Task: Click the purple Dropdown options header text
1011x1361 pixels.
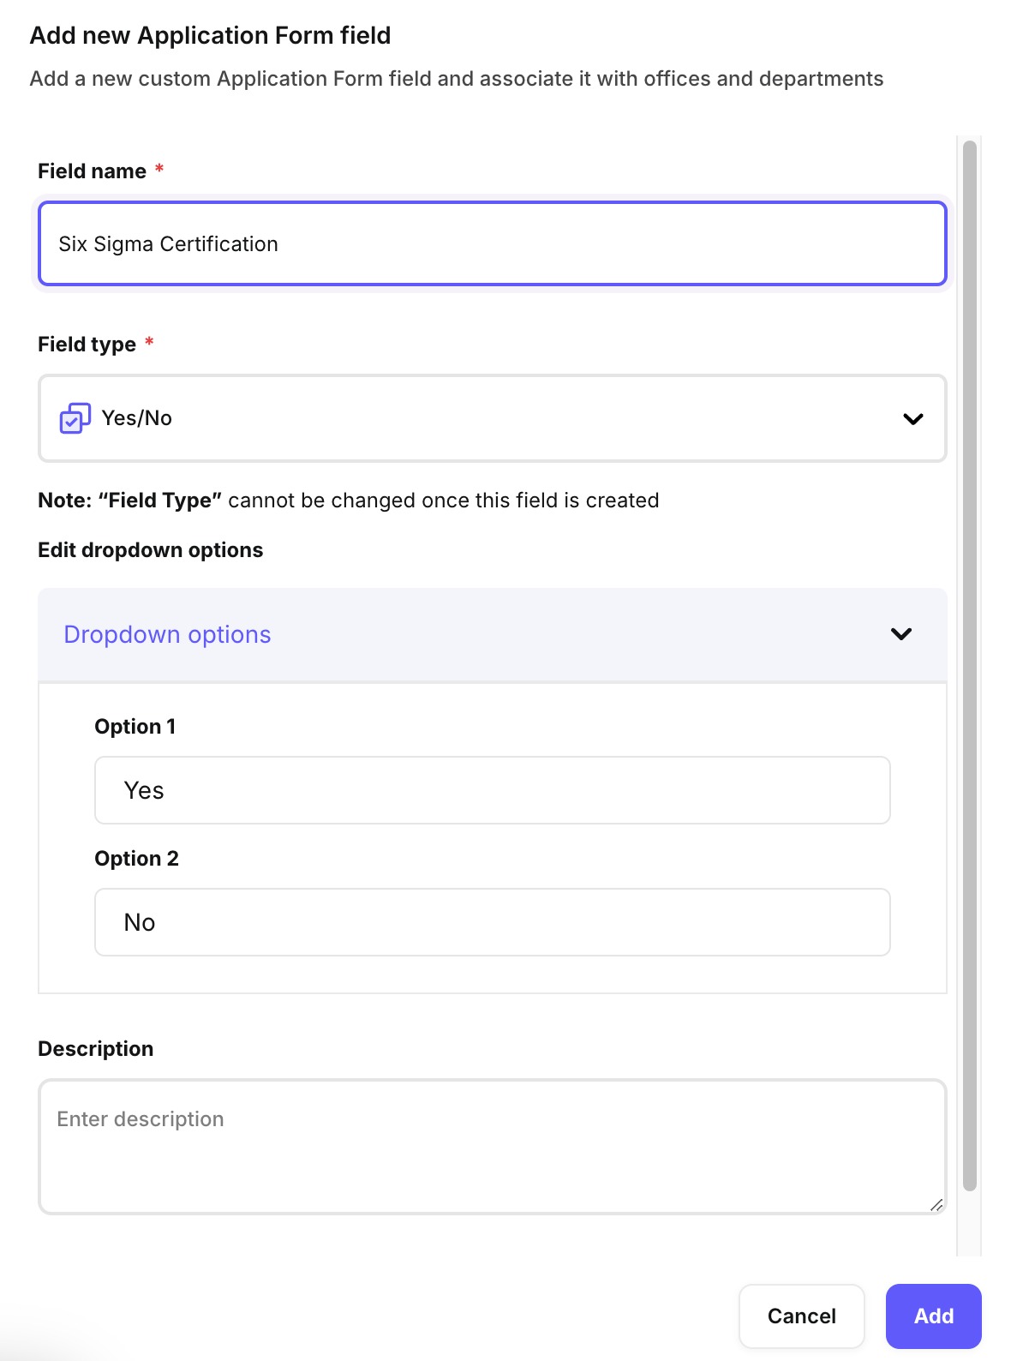Action: [167, 634]
